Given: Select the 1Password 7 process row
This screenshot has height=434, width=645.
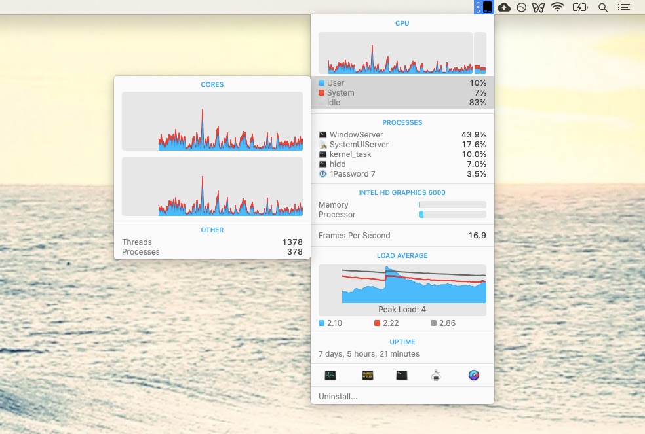Looking at the screenshot, I should (402, 174).
